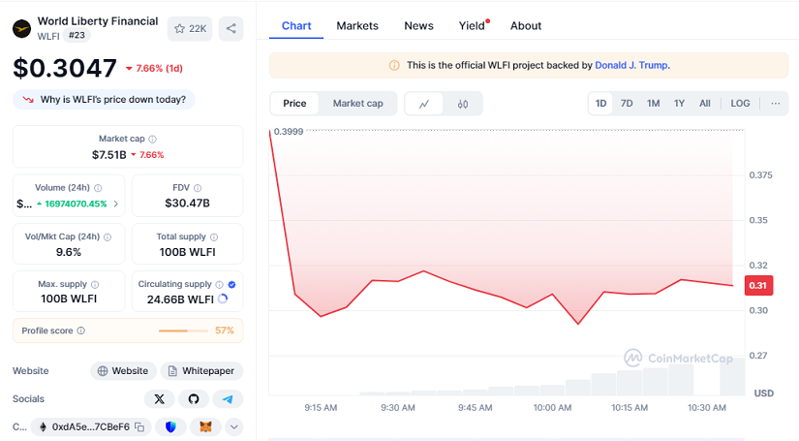Add token to MetaMask via fox icon
The image size is (799, 441).
[205, 426]
